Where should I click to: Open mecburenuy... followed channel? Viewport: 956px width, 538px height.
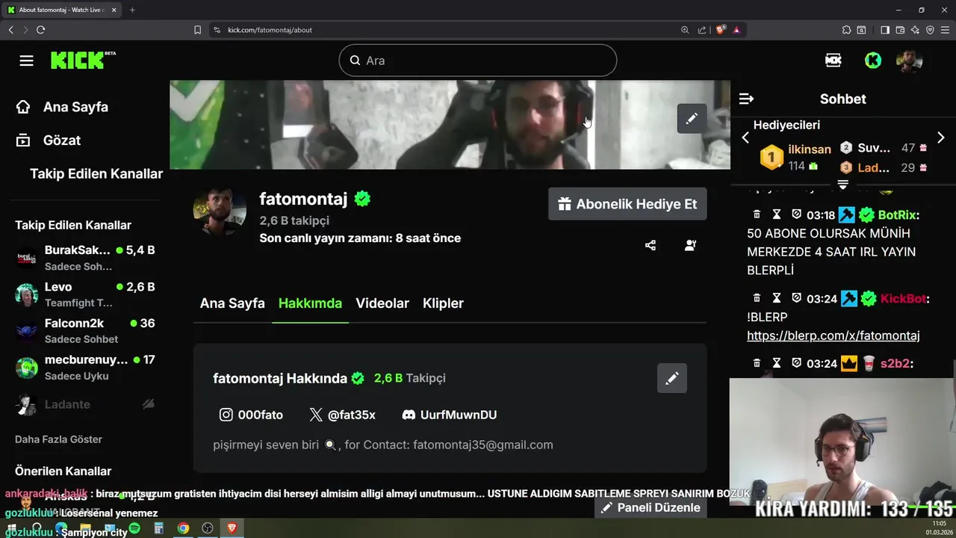pyautogui.click(x=85, y=367)
